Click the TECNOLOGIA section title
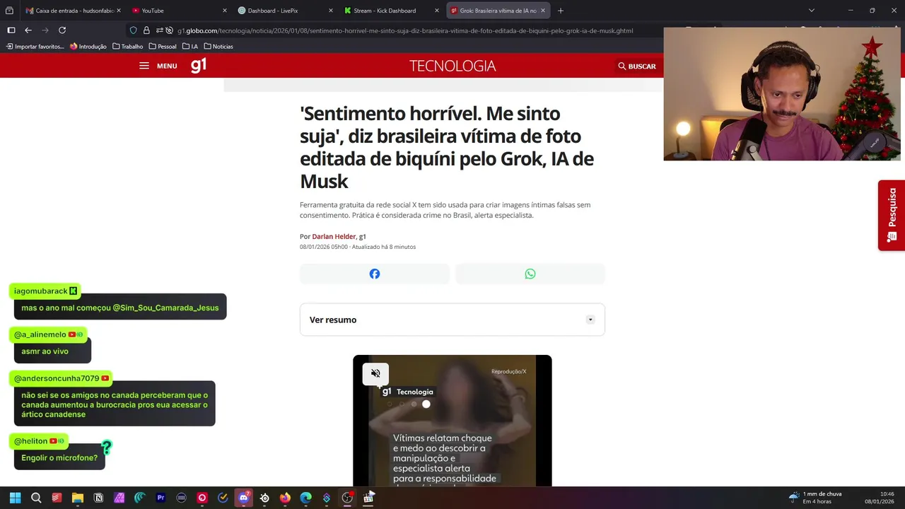905x509 pixels. tap(452, 66)
